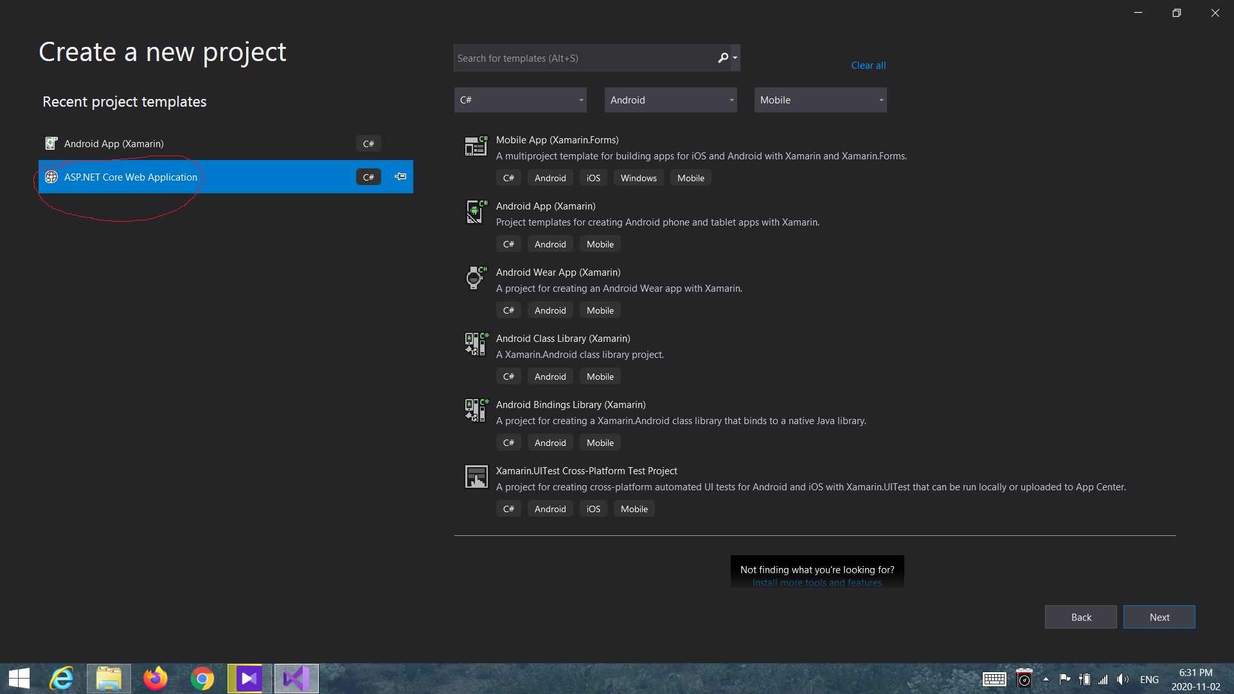Click the Xamarin.UITest Cross-Platform Test Project title

point(586,471)
